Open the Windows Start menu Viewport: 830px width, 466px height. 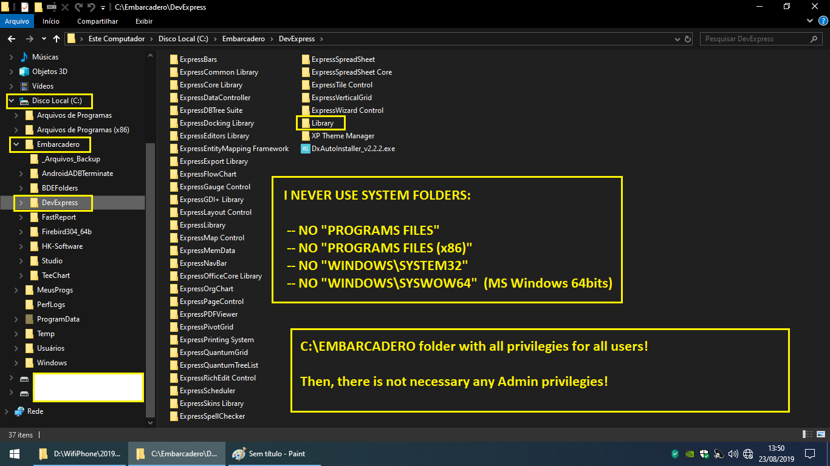pos(14,454)
